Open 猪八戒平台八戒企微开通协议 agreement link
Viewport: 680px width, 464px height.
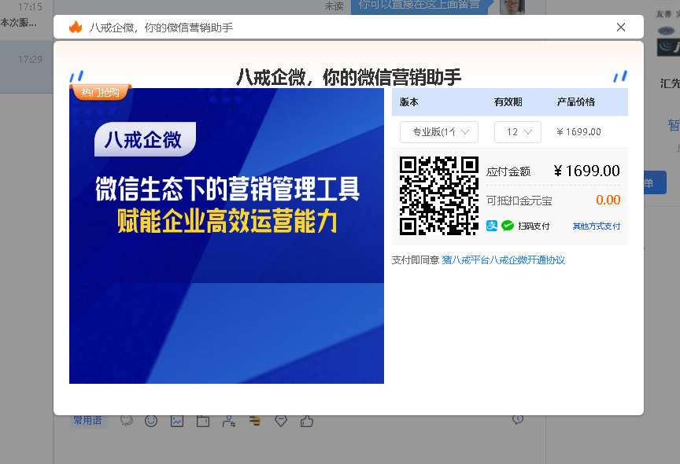[x=503, y=260]
